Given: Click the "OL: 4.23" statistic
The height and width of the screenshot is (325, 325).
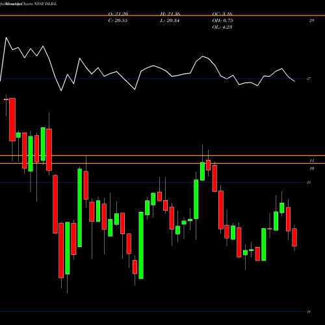Looking at the screenshot, I should [x=222, y=27].
